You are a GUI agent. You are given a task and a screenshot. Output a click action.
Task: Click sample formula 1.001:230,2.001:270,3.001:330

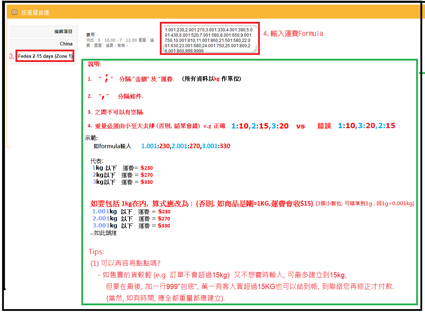click(x=186, y=146)
